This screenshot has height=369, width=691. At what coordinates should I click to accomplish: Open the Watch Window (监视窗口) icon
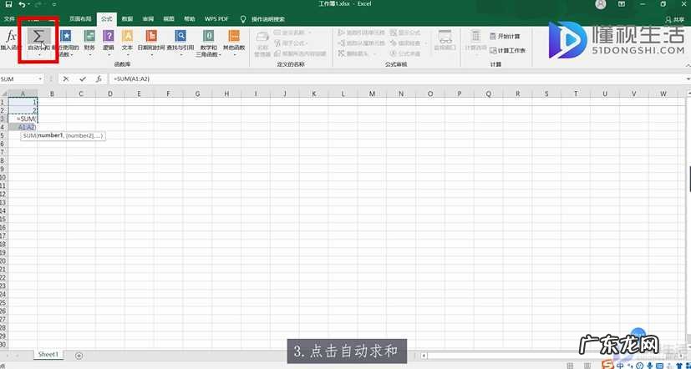tap(445, 37)
